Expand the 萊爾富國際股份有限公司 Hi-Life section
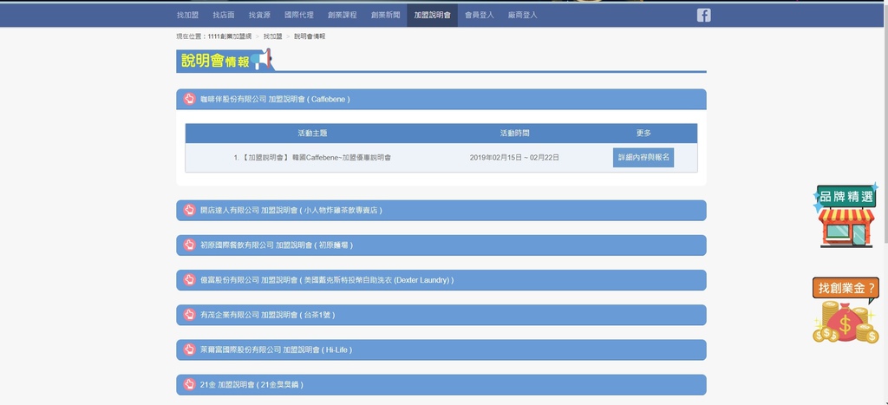This screenshot has width=888, height=405. (x=441, y=350)
